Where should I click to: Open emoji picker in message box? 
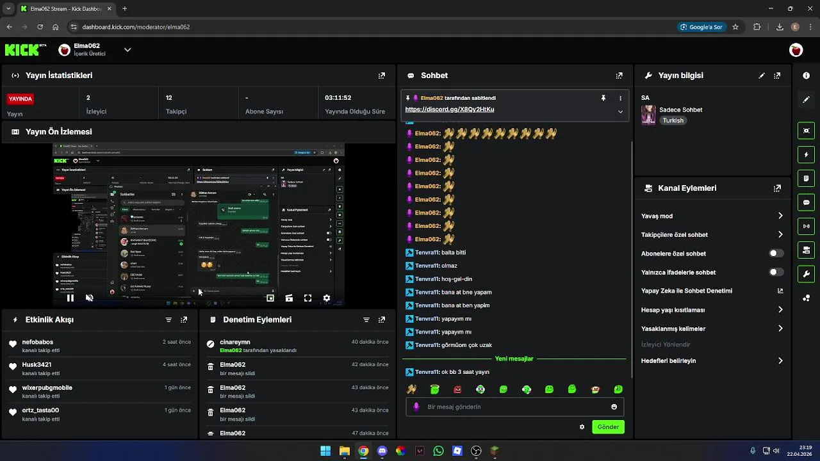[x=614, y=407]
